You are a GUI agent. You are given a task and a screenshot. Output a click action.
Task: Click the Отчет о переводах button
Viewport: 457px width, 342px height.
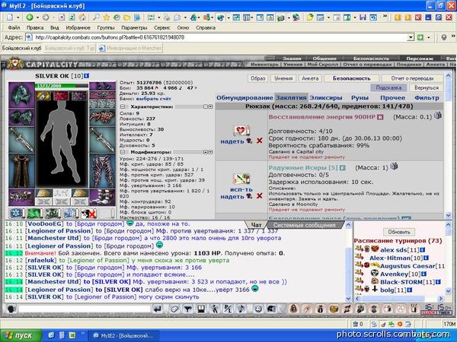412,78
